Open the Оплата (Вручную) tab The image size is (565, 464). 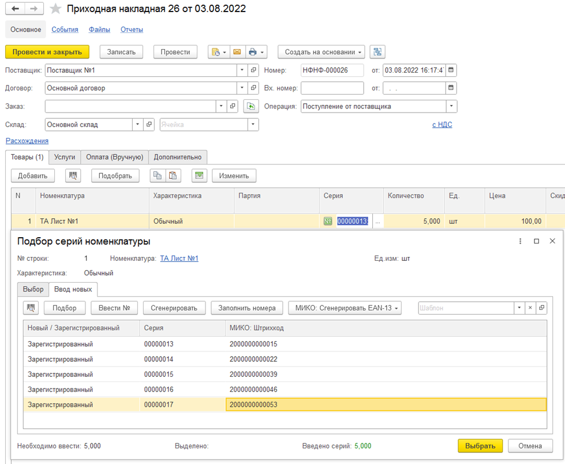point(115,157)
